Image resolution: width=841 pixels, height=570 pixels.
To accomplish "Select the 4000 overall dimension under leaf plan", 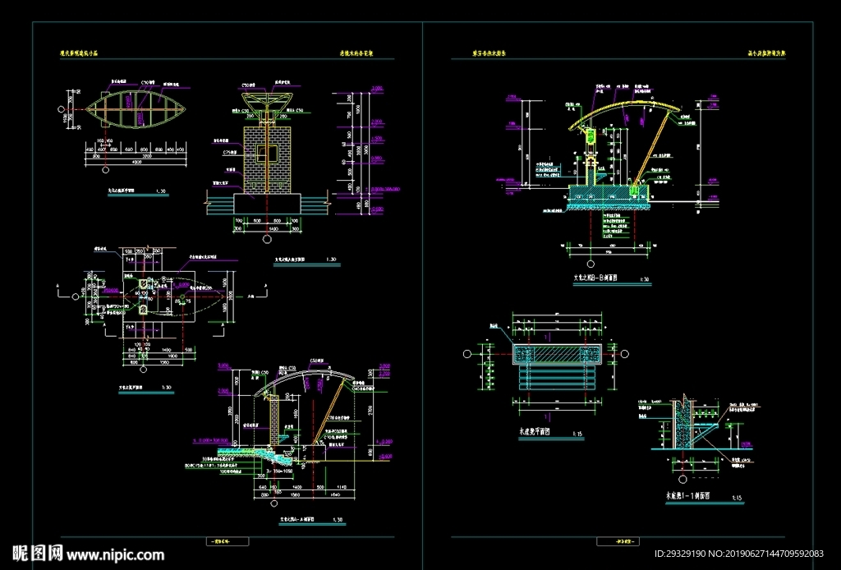I will (137, 162).
